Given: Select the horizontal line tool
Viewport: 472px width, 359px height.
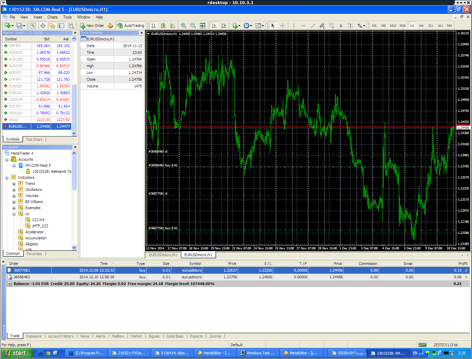Looking at the screenshot, I should [x=303, y=26].
